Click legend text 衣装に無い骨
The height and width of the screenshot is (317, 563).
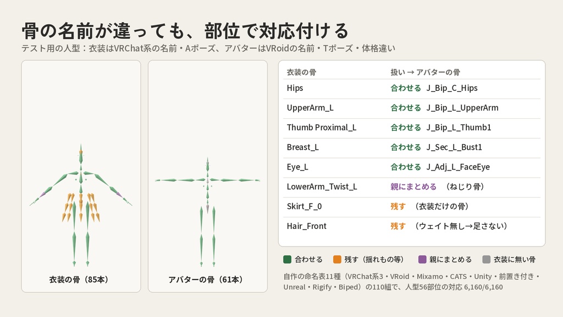[515, 260]
